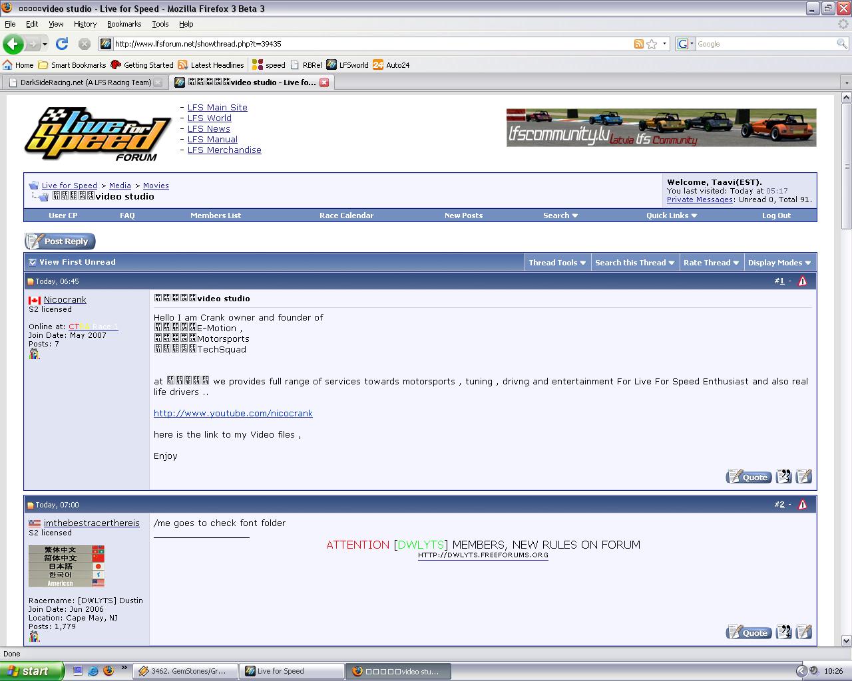Report post #2 with the warning triangle icon
852x681 pixels.
[802, 505]
